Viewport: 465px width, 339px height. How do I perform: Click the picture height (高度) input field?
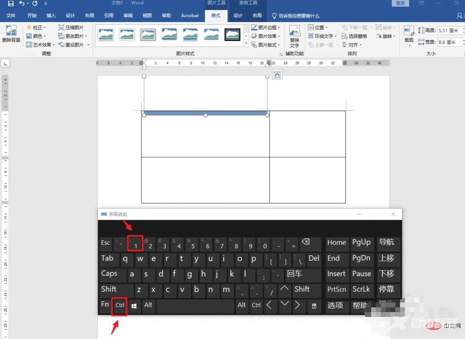pos(449,30)
